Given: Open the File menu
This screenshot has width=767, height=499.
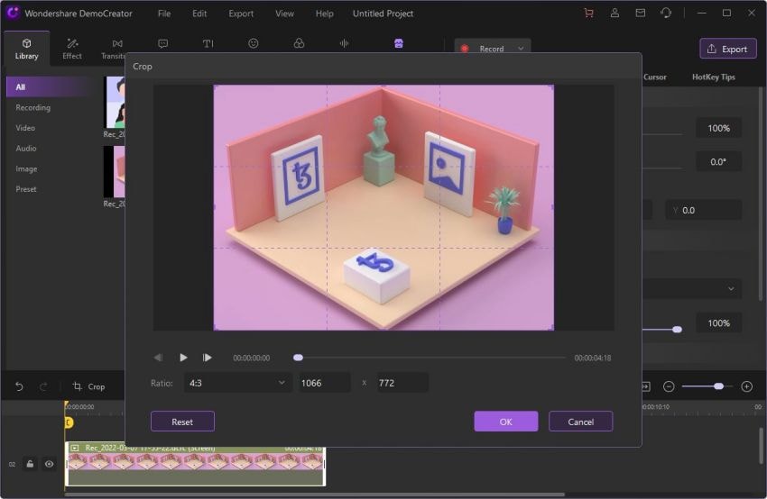Looking at the screenshot, I should (164, 14).
